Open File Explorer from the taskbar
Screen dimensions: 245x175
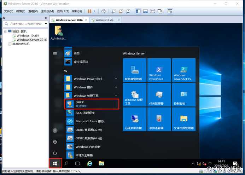coord(101,163)
